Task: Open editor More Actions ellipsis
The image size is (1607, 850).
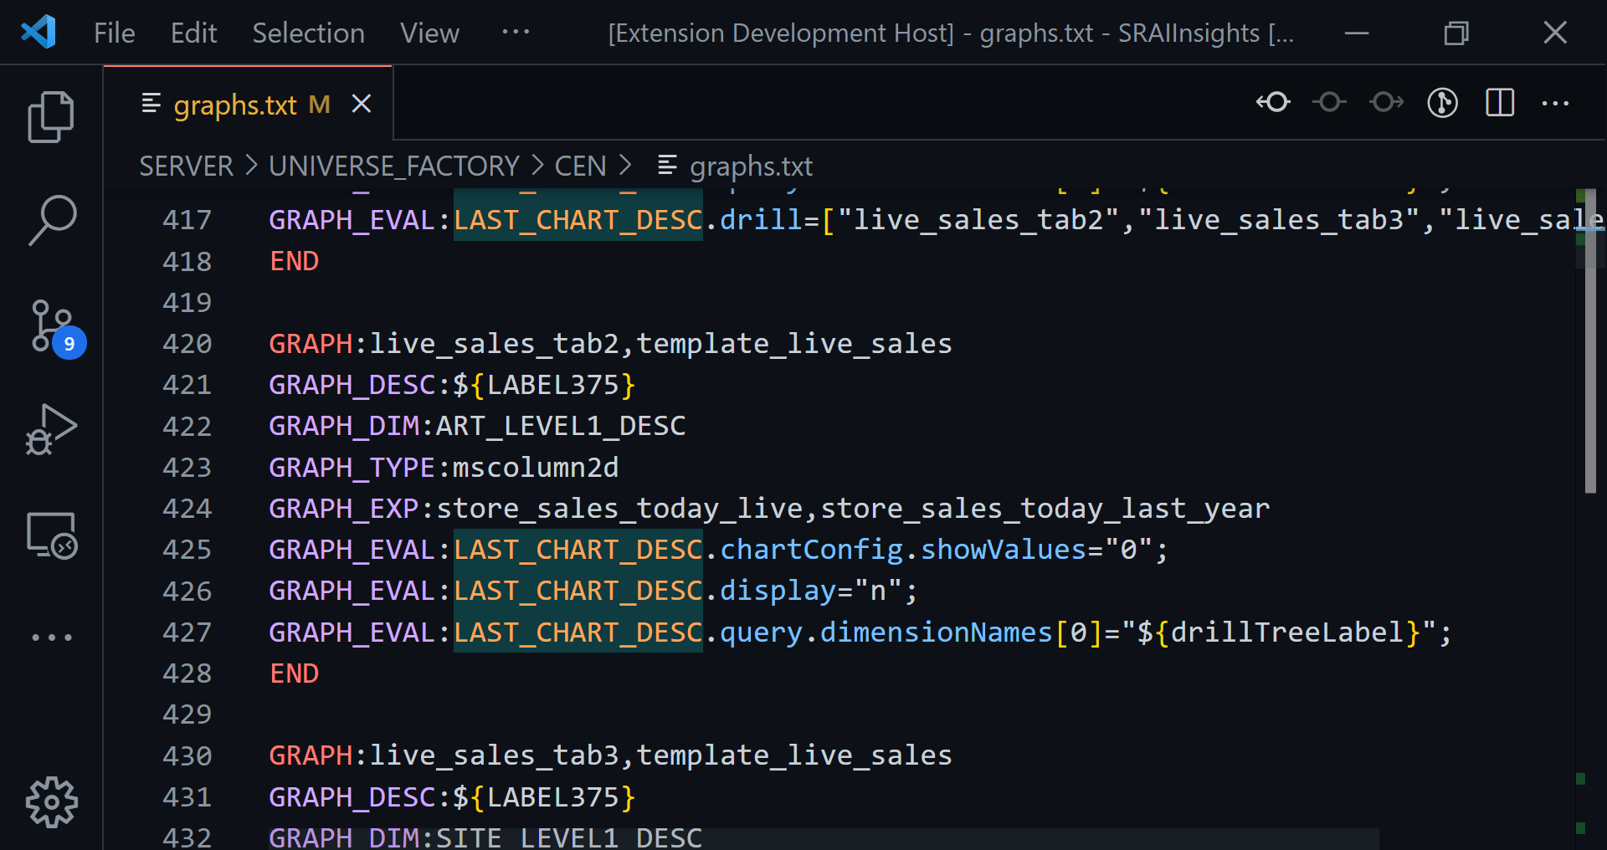Action: (x=1555, y=103)
